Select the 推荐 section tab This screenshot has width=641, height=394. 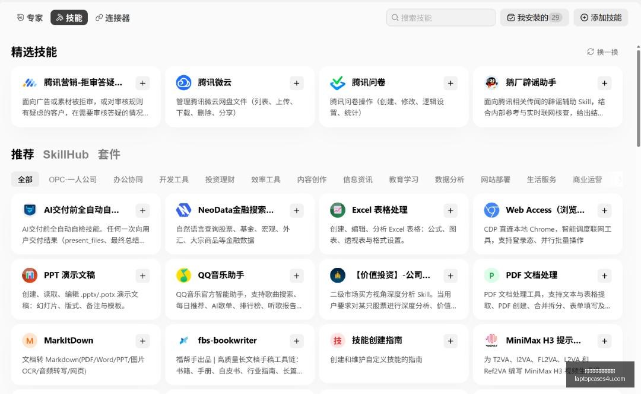(x=23, y=154)
